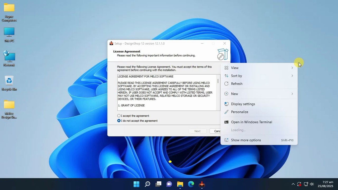Click the network tray icon

[x=306, y=184]
